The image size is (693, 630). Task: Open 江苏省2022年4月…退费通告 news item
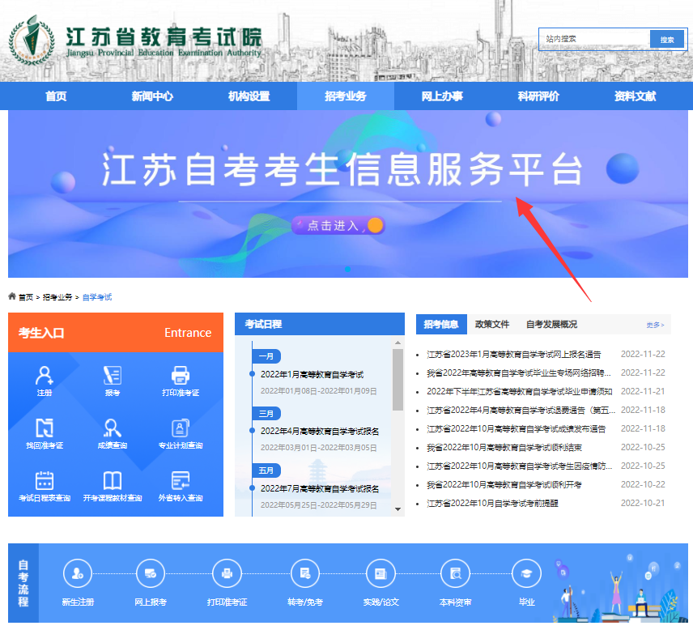[521, 410]
